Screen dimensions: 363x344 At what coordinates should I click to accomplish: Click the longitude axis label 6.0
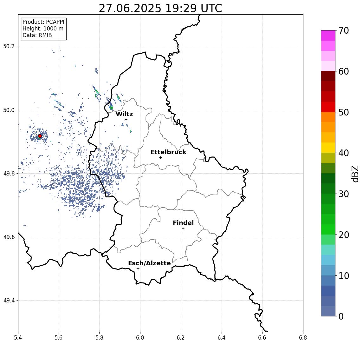(x=140, y=338)
